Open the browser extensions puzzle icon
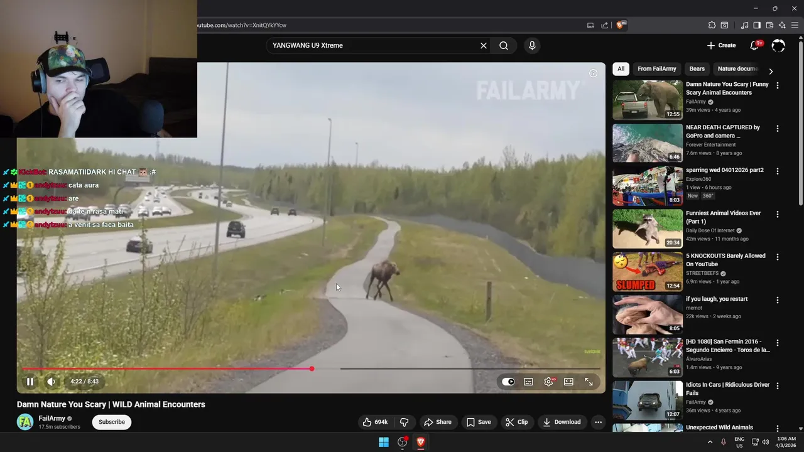804x452 pixels. point(712,25)
